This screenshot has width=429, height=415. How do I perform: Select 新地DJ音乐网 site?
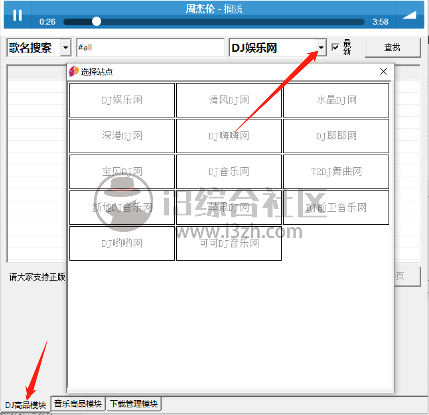(x=122, y=208)
